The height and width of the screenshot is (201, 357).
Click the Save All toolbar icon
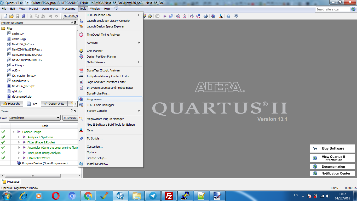24,16
